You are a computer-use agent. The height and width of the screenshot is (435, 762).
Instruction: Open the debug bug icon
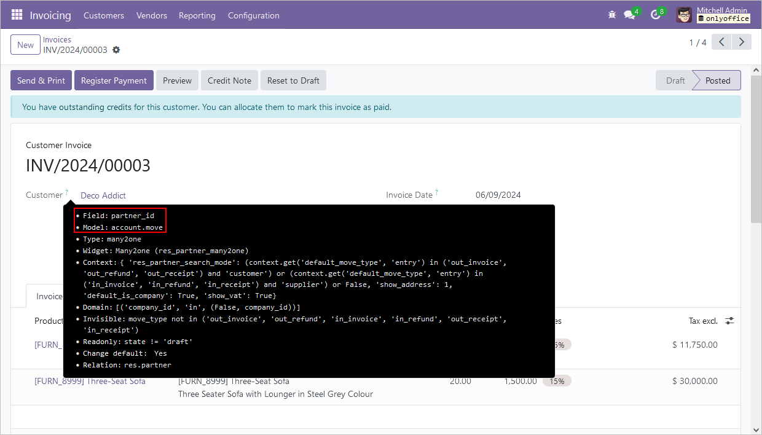(611, 15)
